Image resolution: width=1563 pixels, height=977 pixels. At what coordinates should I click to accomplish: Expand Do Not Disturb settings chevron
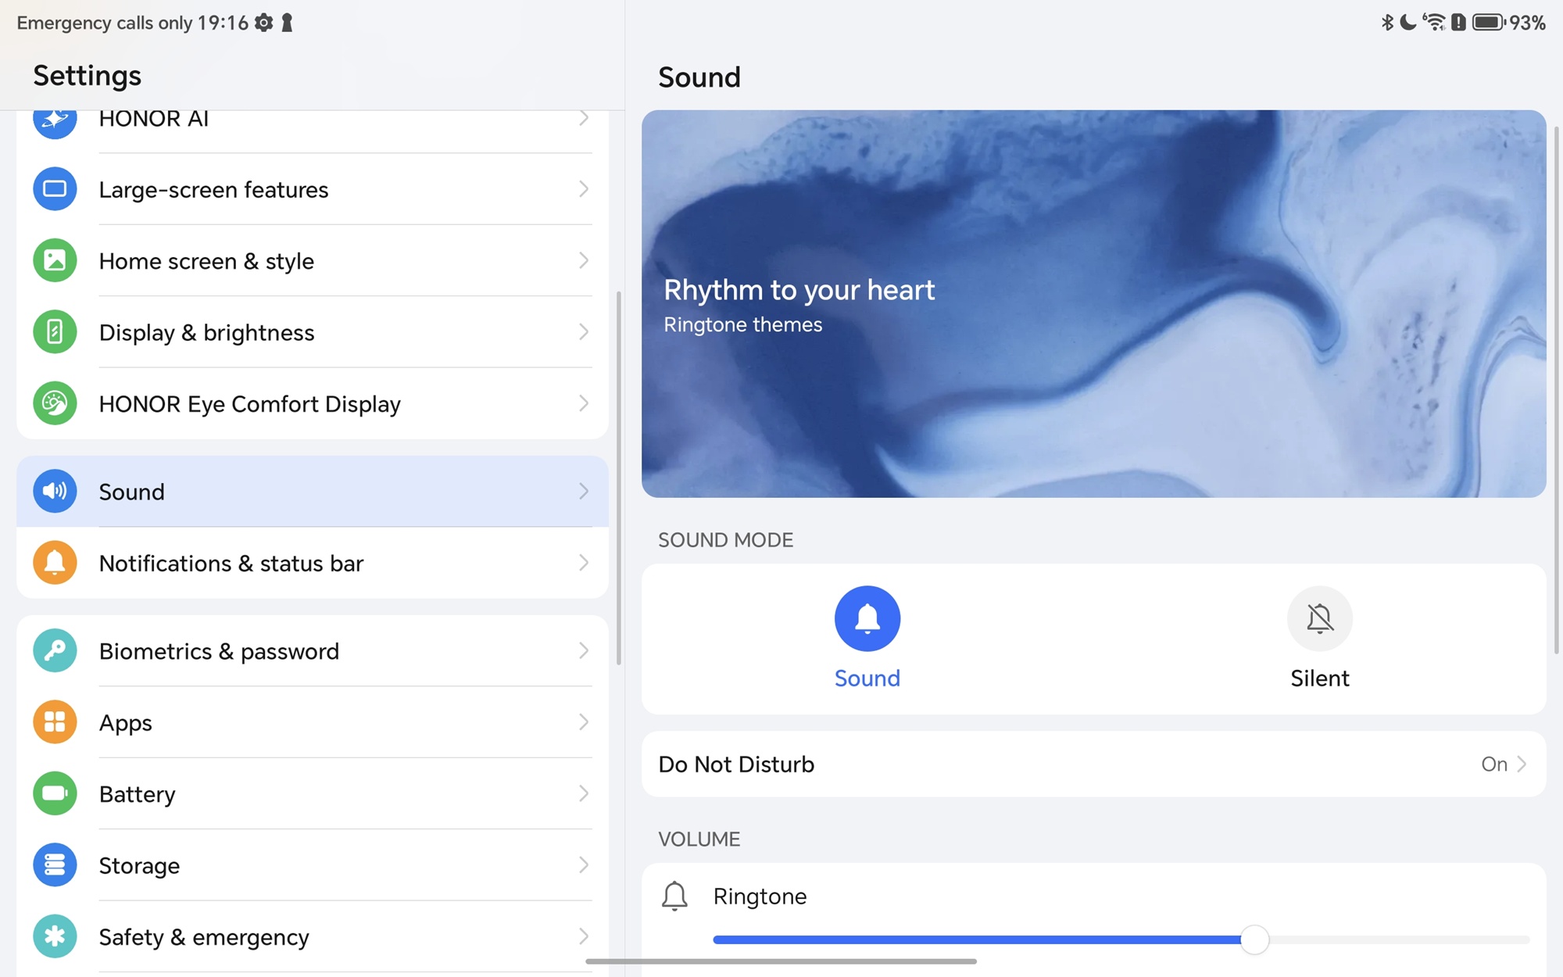point(1521,764)
